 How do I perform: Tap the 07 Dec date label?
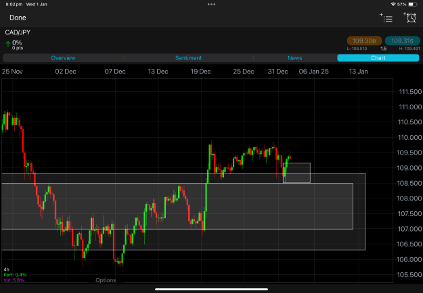(115, 72)
